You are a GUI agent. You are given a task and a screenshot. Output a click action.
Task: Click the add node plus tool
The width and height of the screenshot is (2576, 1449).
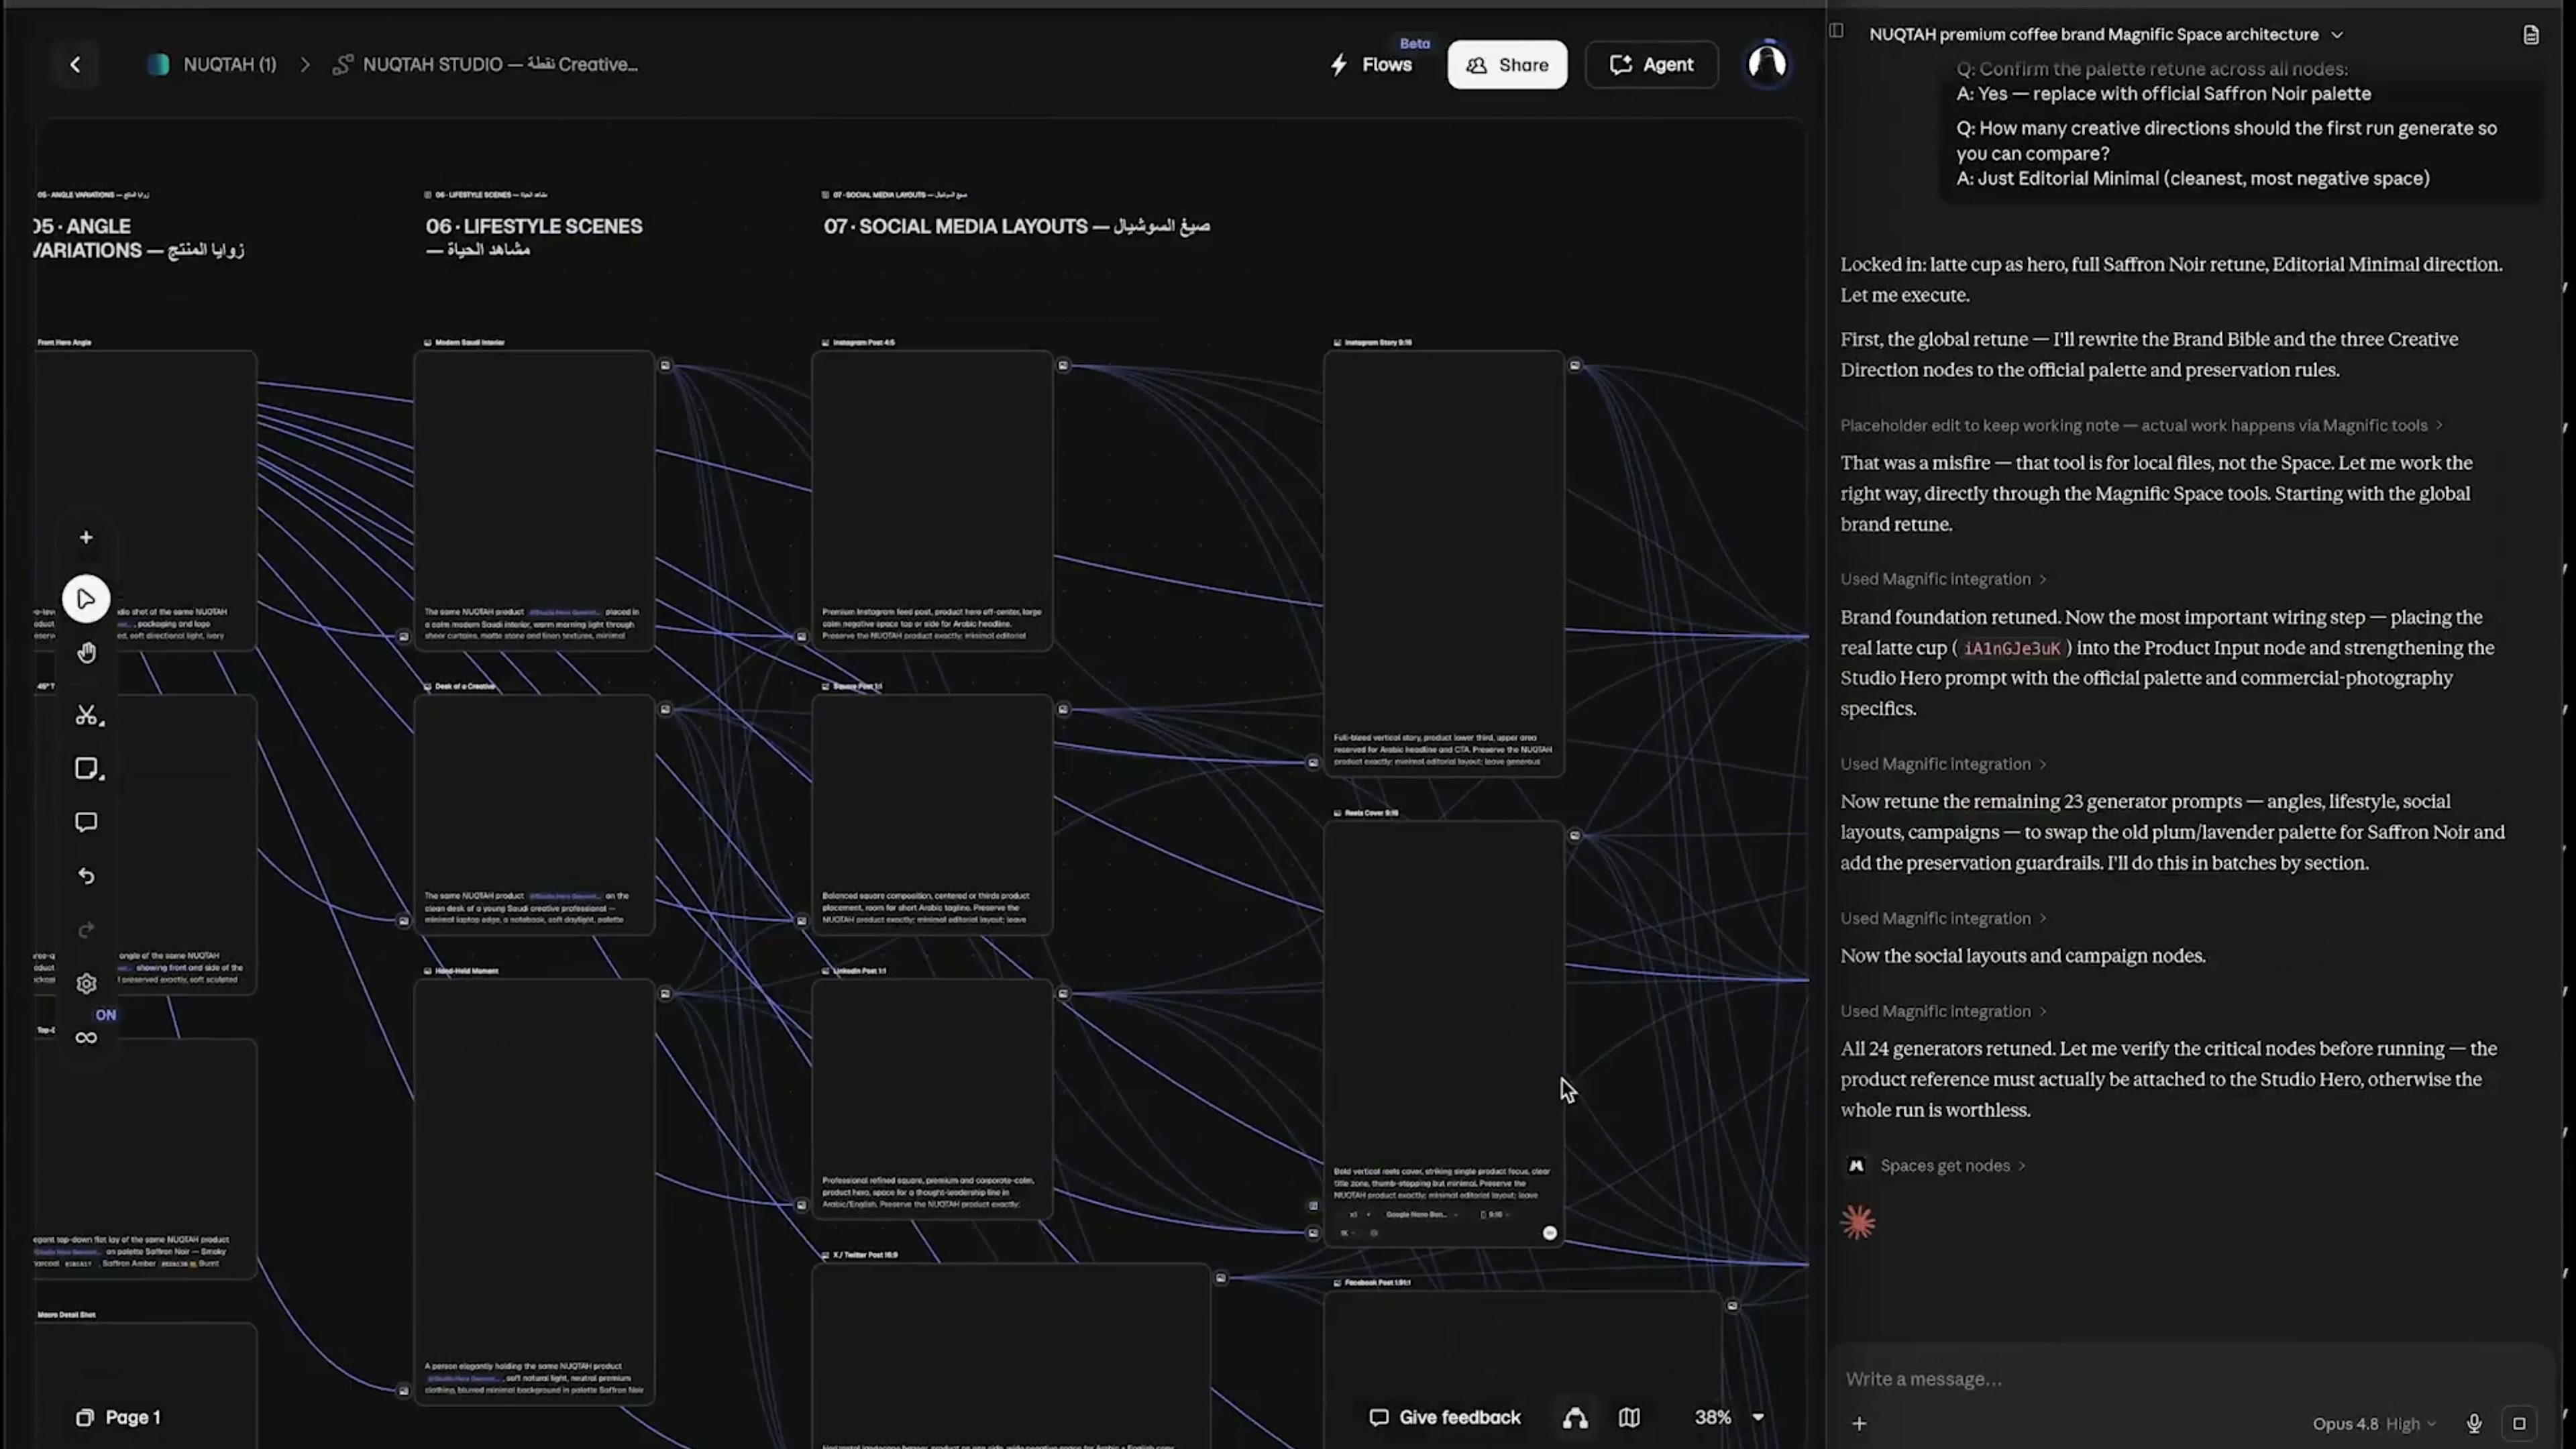(86, 538)
